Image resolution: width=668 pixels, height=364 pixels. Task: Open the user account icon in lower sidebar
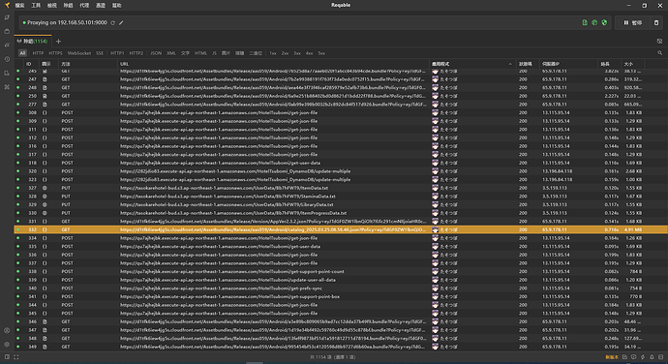click(7, 330)
